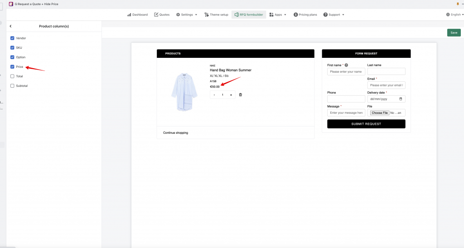464x248 pixels.
Task: Click the back arrow beside Product column(s)
Action: 11,26
